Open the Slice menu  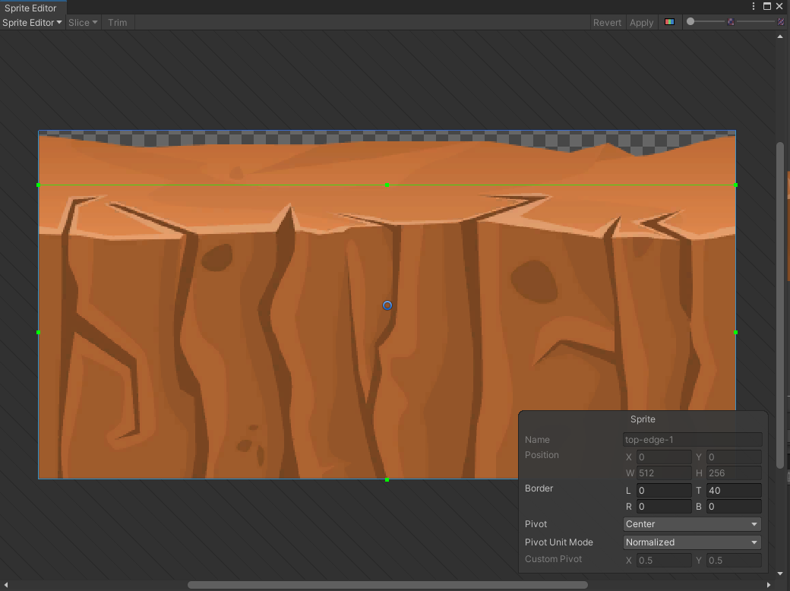83,22
